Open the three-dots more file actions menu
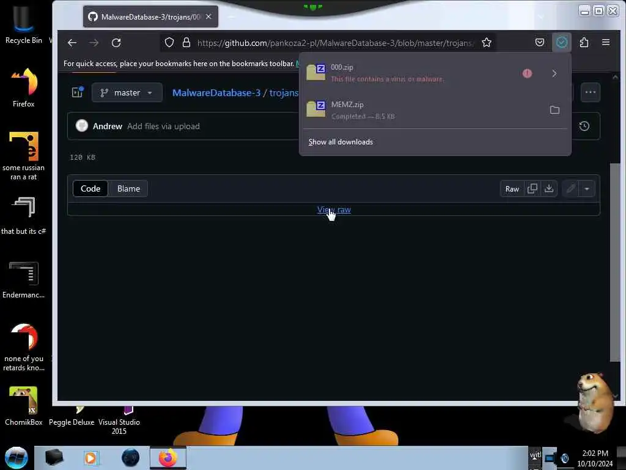Viewport: 626px width, 470px height. pyautogui.click(x=590, y=92)
